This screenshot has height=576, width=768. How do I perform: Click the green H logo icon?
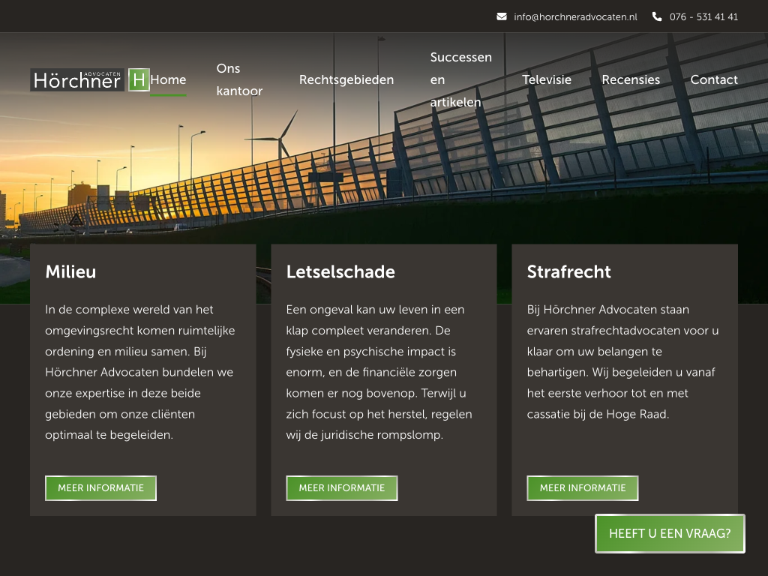pyautogui.click(x=139, y=79)
